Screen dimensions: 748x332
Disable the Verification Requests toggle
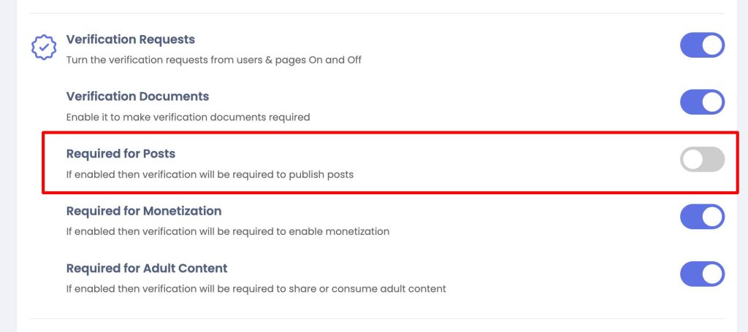pyautogui.click(x=702, y=45)
